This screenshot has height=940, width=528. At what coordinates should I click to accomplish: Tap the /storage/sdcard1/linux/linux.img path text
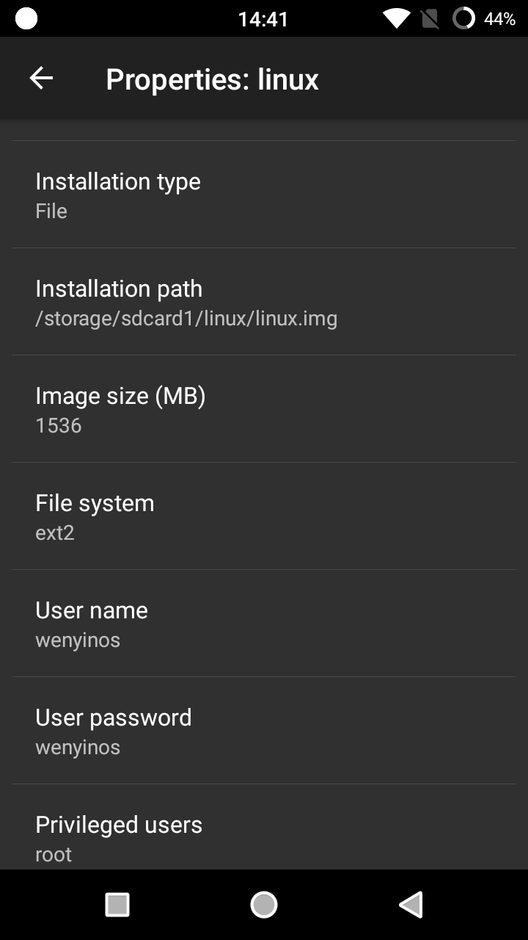pyautogui.click(x=186, y=319)
